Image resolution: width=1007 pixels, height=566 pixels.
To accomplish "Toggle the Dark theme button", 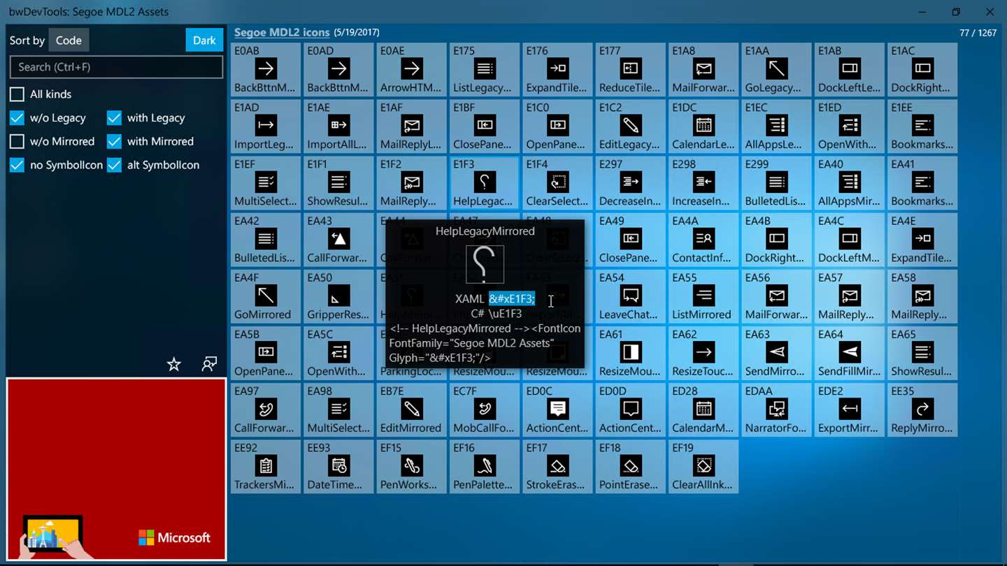I will click(204, 41).
